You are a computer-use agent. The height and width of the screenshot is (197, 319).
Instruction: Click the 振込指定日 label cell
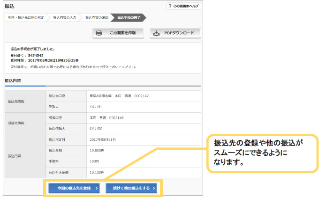66,140
